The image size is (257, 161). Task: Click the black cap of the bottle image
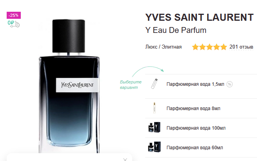(x=69, y=36)
